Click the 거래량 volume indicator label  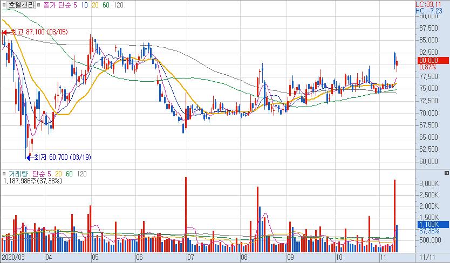point(18,174)
